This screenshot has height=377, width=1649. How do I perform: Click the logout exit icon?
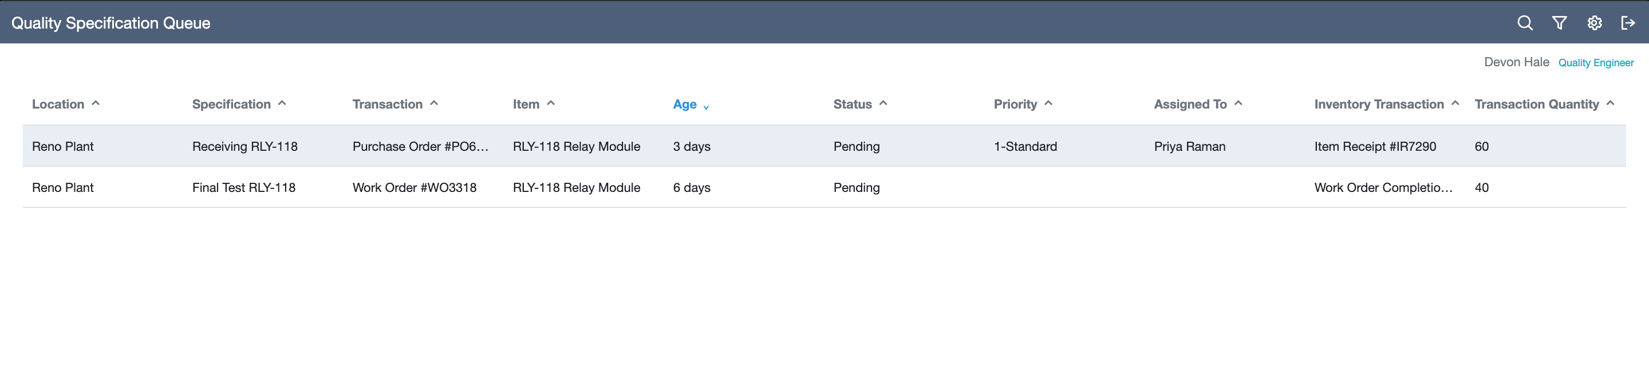[x=1628, y=23]
